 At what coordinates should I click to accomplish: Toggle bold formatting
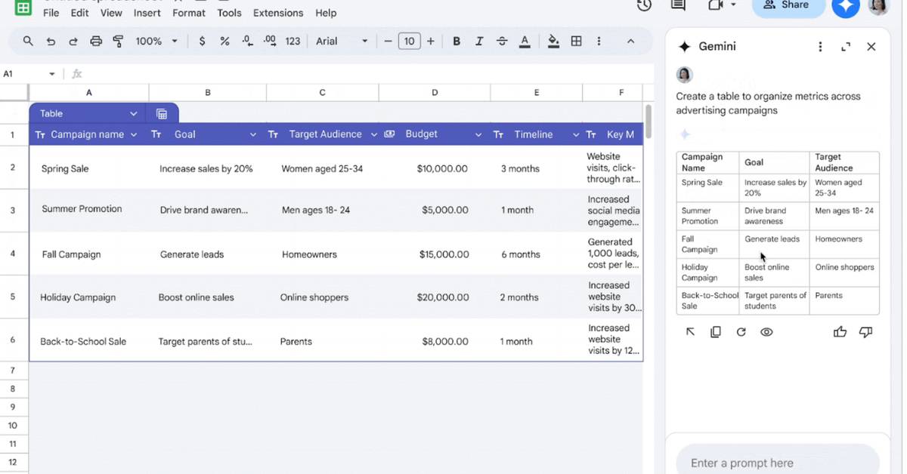[457, 42]
